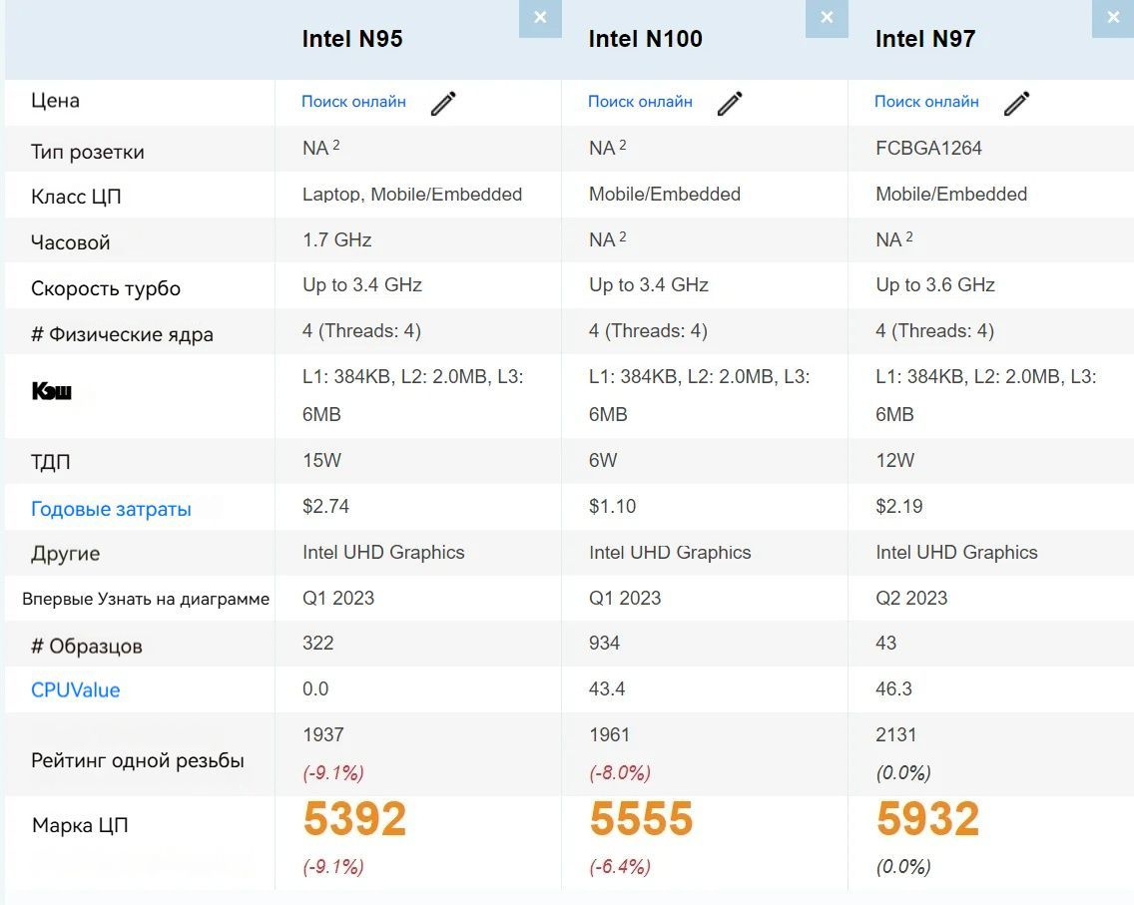
Task: Click the "Кэш" row label
Action: (x=52, y=391)
